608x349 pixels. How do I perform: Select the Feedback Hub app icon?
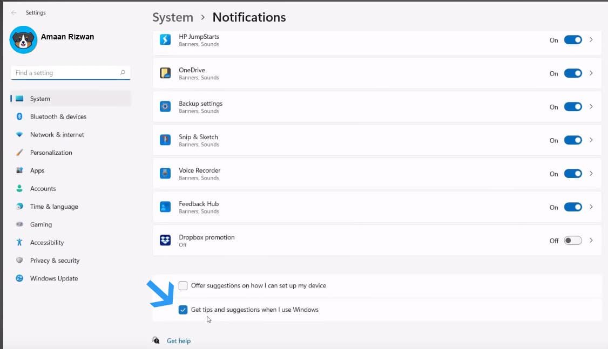(165, 207)
